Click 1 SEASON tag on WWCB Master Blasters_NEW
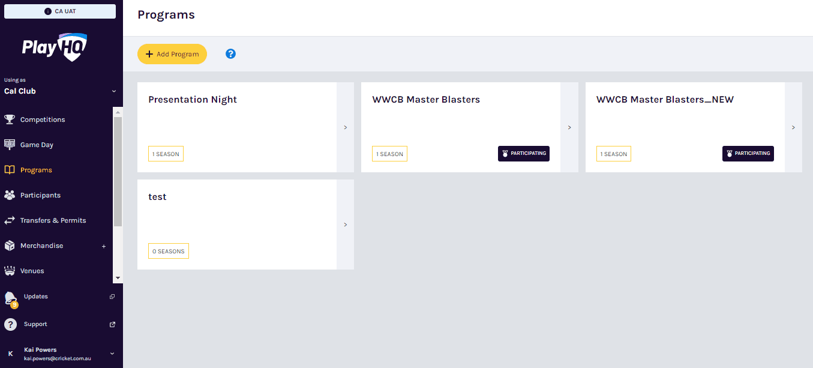The width and height of the screenshot is (813, 368). coord(614,154)
